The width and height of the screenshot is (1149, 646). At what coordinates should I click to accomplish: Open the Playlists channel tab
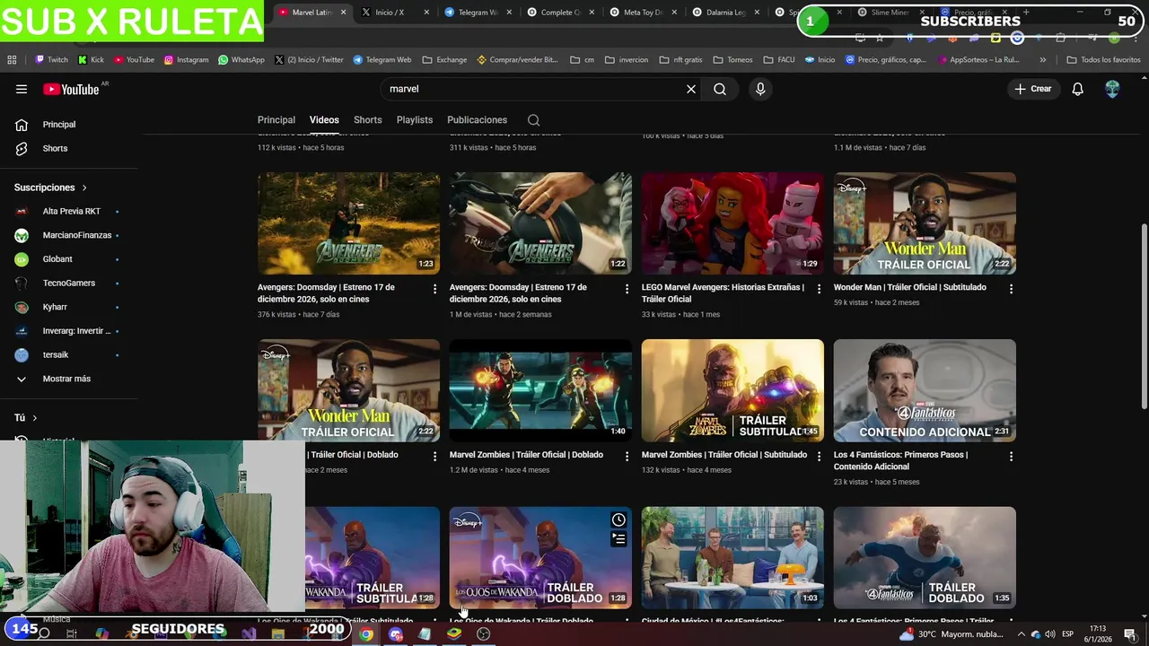tap(415, 120)
